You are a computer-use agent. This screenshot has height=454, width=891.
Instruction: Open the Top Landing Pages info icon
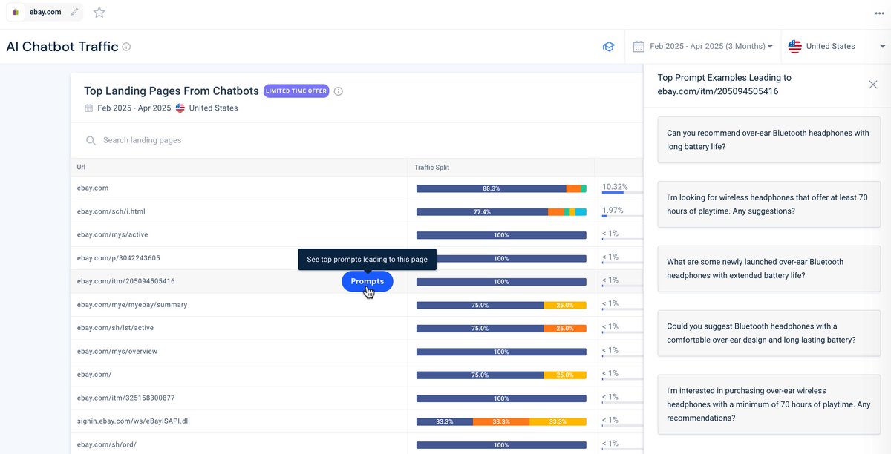point(338,91)
